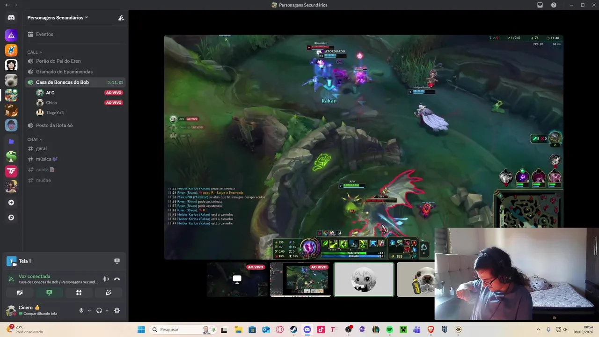Viewport: 599px width, 337px height.
Task: Open Spotify from taskbar
Action: [389, 330]
